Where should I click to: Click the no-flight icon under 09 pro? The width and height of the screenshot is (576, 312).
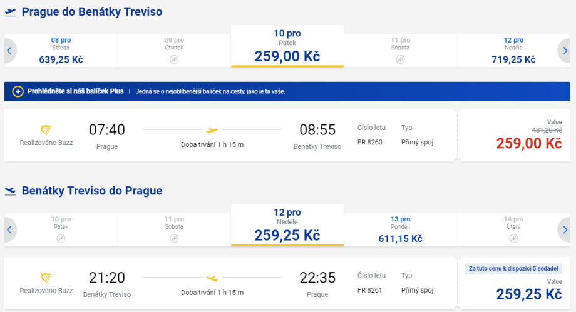[174, 59]
